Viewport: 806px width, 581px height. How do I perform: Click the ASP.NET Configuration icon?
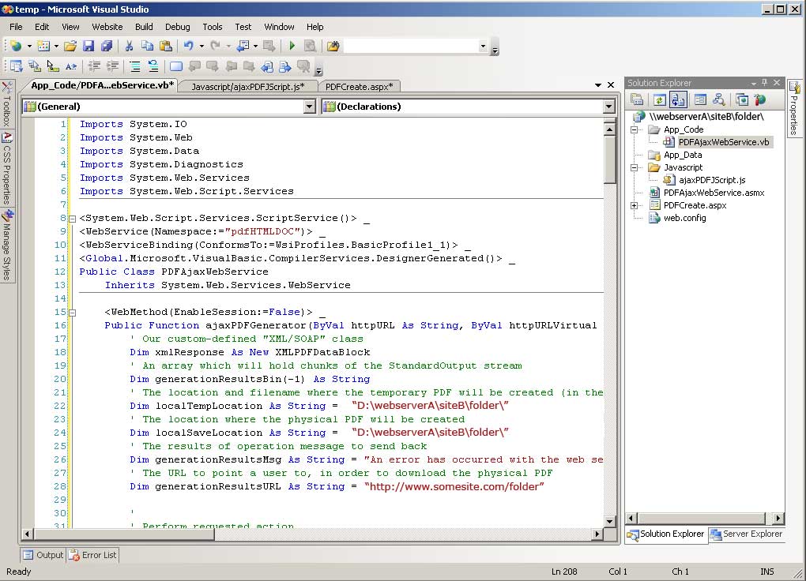tap(759, 99)
